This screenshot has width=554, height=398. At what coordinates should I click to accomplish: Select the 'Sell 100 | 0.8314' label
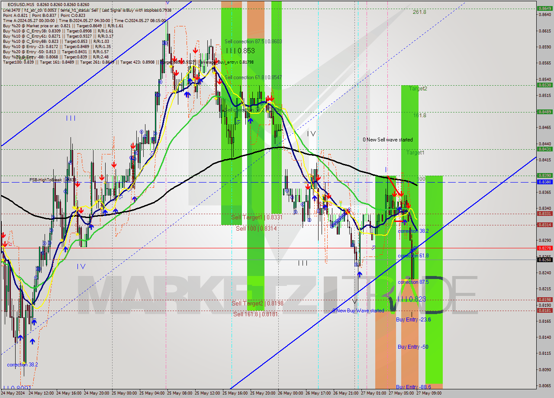256,228
